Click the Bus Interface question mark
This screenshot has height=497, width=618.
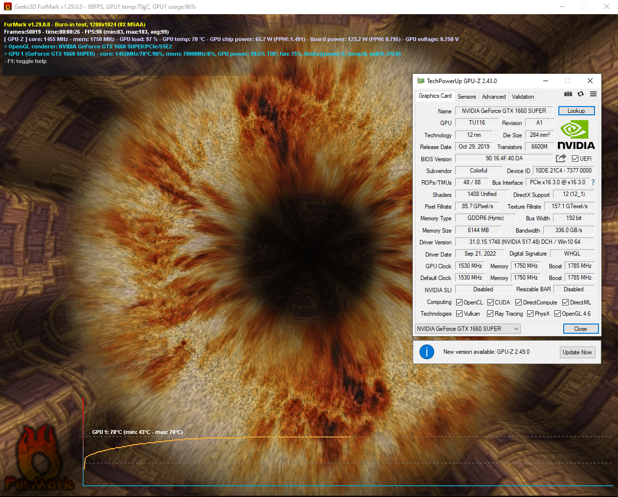(x=593, y=182)
